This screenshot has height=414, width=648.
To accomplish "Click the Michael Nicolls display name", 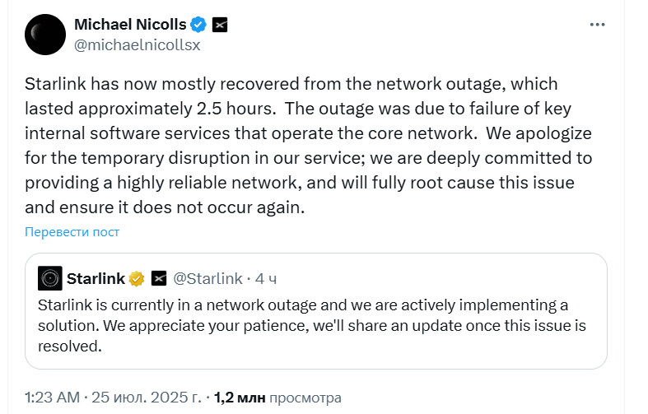I will click(x=130, y=25).
